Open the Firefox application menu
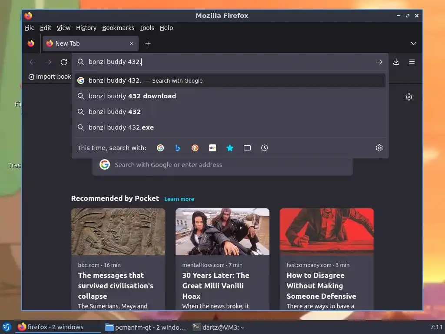The height and width of the screenshot is (334, 445). click(x=412, y=62)
